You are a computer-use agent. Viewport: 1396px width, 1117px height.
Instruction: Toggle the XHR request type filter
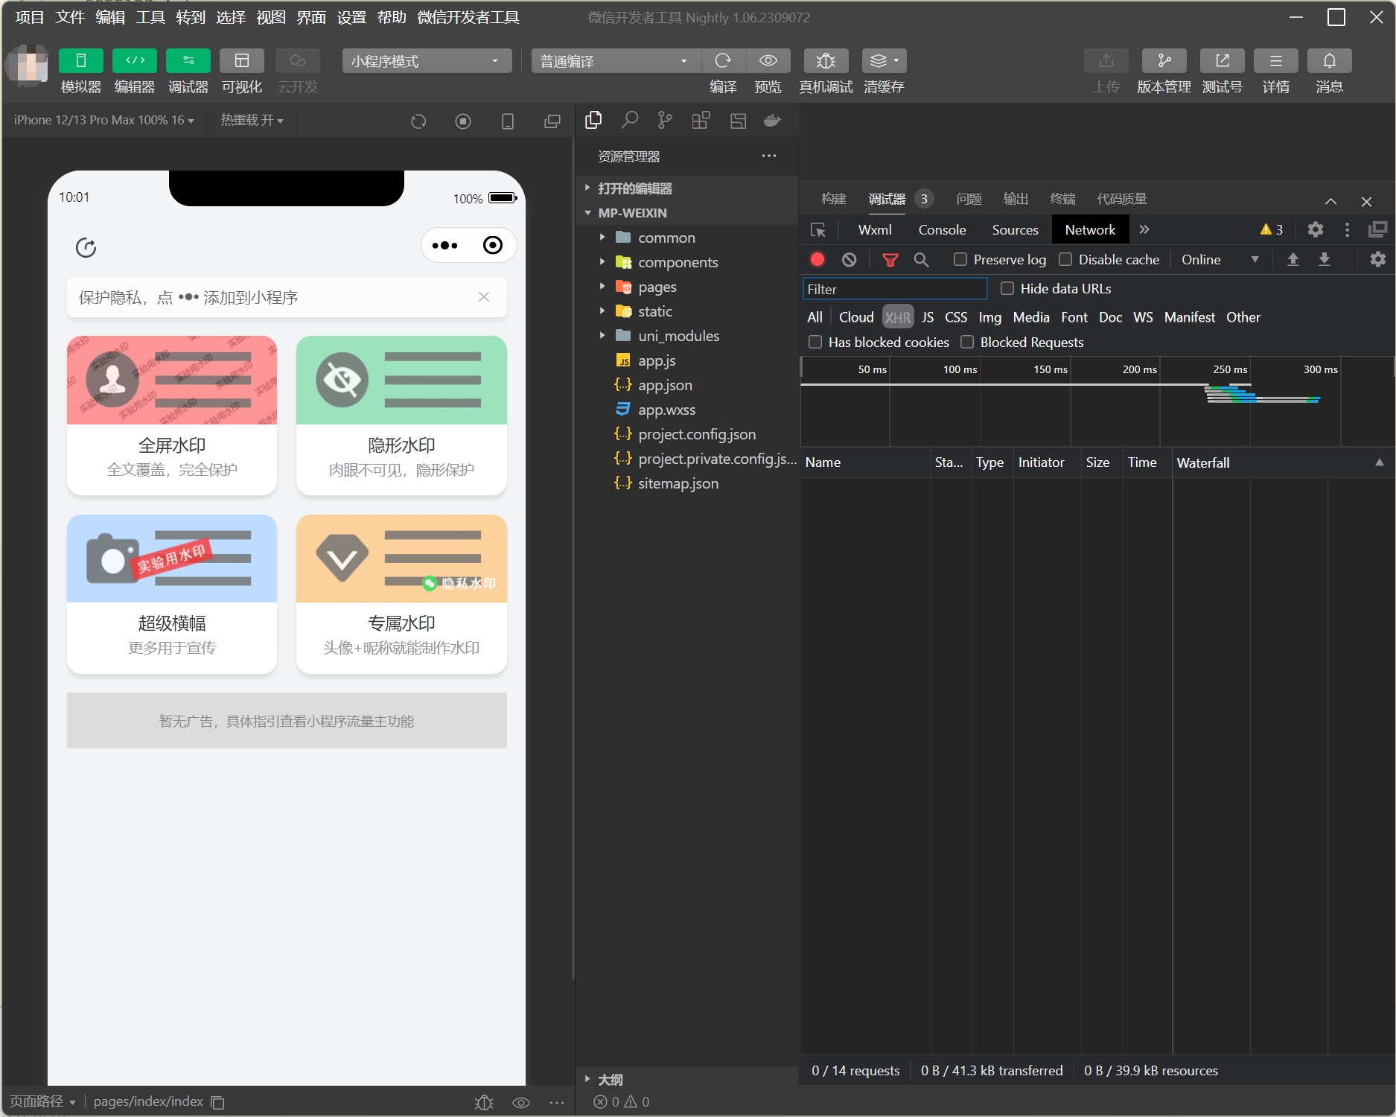coord(897,317)
